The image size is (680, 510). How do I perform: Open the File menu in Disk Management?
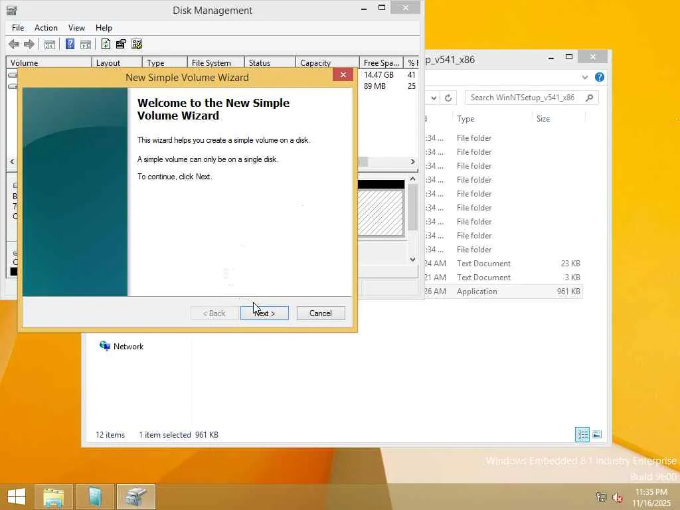18,28
